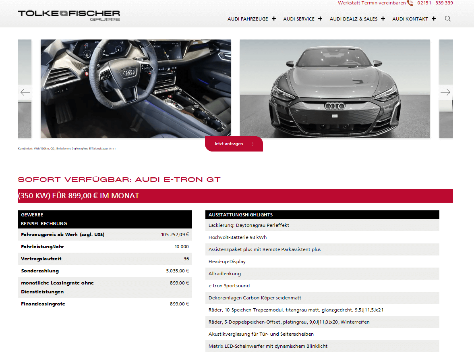
Task: Click Lackierung: Daytonagrau Perleffekt row
Action: click(x=322, y=225)
